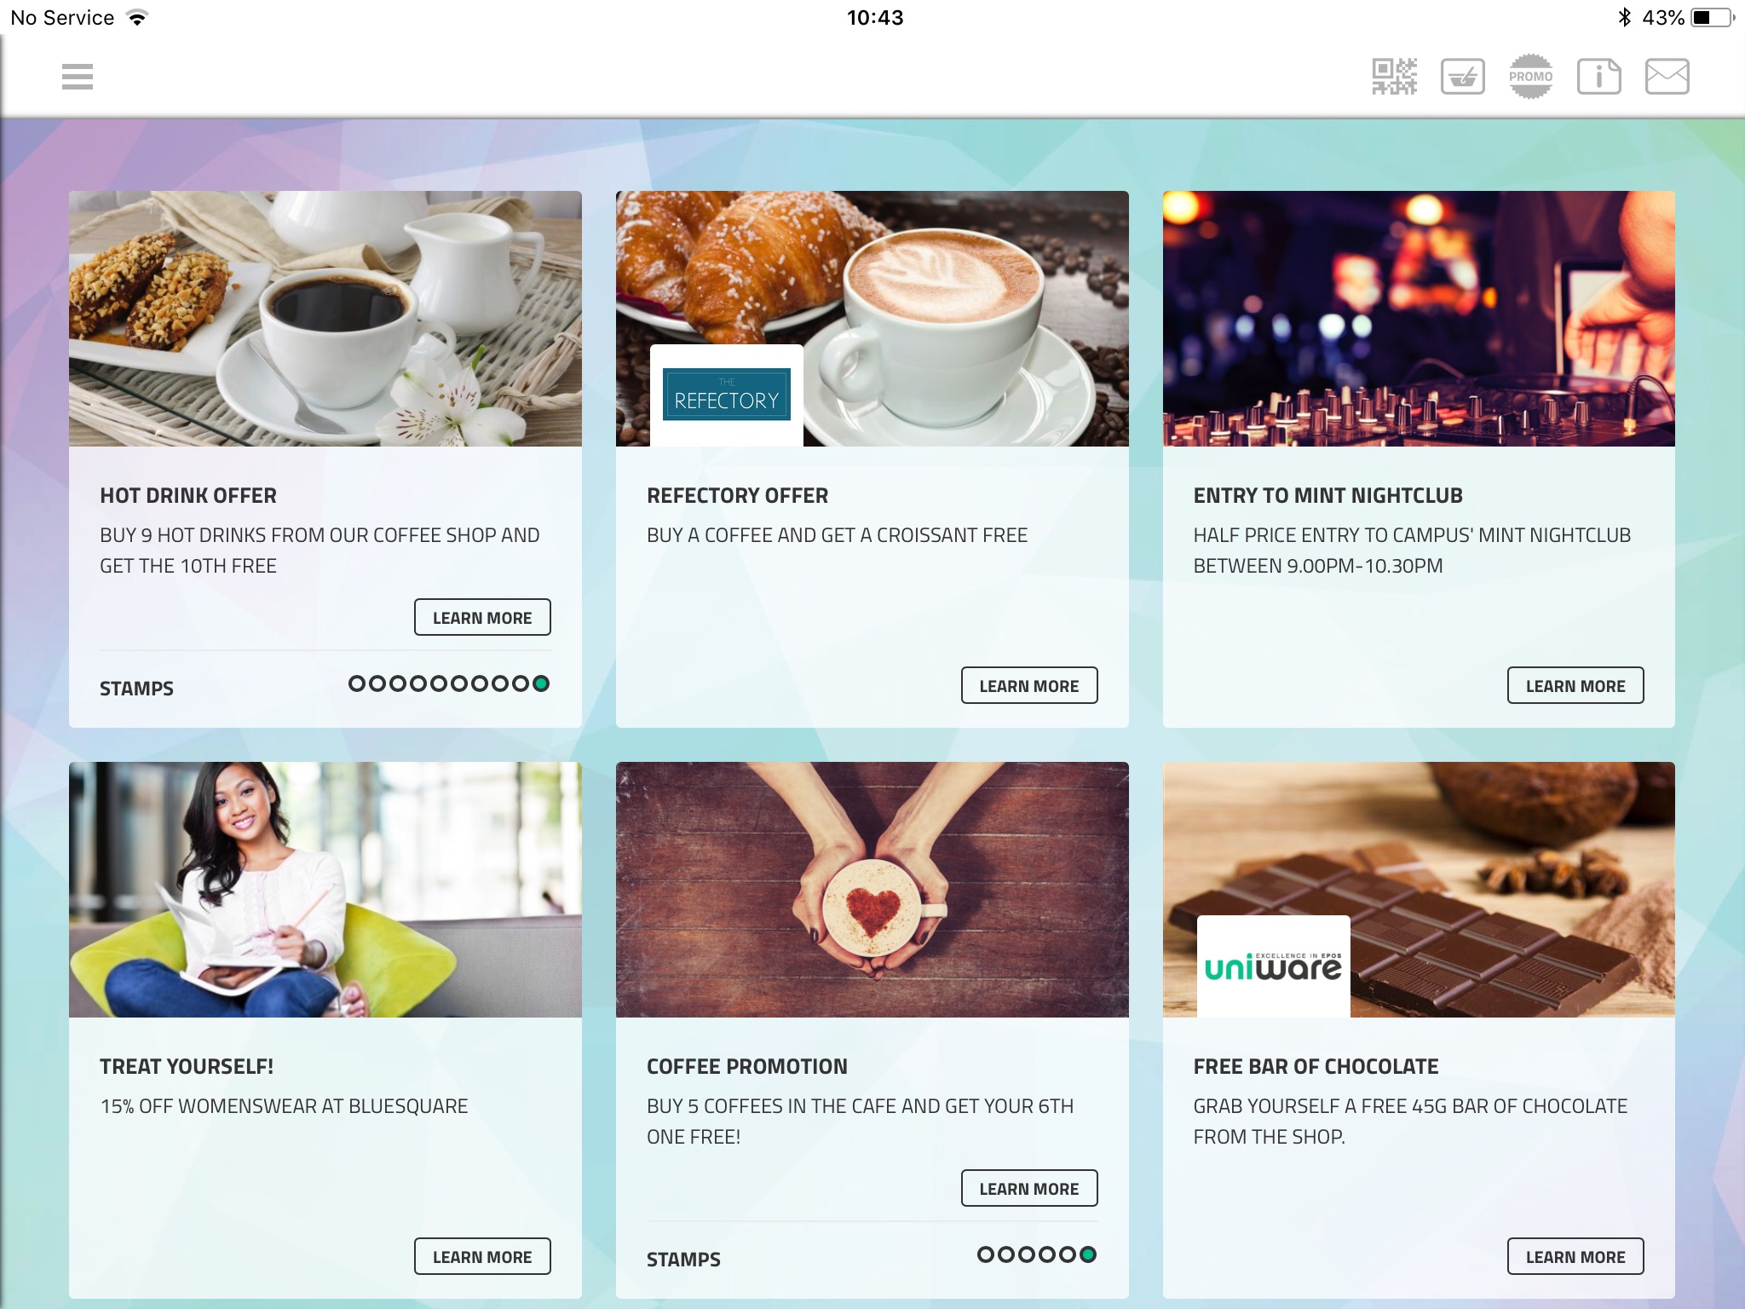Select the PROMO stamp icon
Screen dimensions: 1745x1309
pos(1529,76)
